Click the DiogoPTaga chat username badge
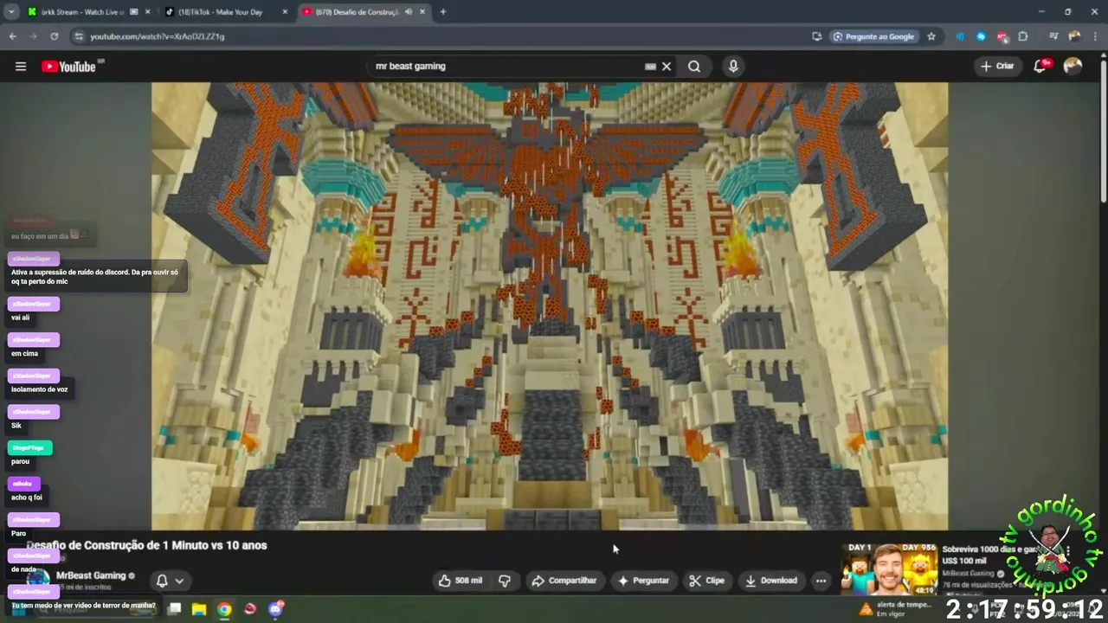Image resolution: width=1108 pixels, height=623 pixels. point(29,447)
